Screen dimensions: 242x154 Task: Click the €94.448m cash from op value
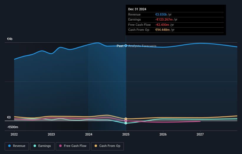162,30
